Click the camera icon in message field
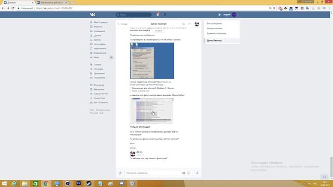Image resolution: width=333 pixels, height=187 pixels. [184, 173]
